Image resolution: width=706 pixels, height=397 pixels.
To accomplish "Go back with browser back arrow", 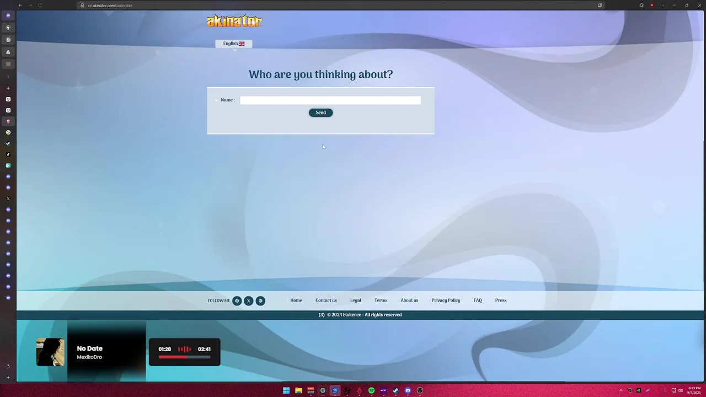I will [x=20, y=6].
